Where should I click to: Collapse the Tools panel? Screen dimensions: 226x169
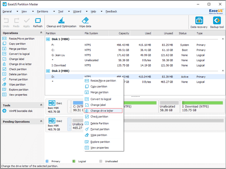click(x=41, y=105)
